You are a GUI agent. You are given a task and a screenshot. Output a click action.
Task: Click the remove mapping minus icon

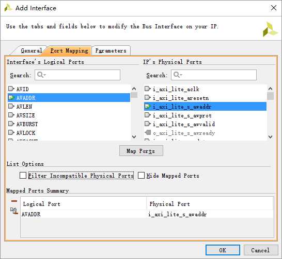click(x=14, y=201)
